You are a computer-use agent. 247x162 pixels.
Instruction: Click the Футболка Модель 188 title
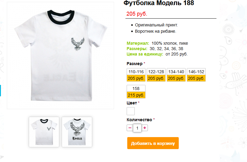point(159,3)
